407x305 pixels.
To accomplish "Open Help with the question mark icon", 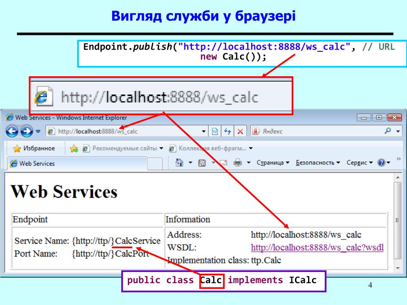I will pyautogui.click(x=381, y=162).
